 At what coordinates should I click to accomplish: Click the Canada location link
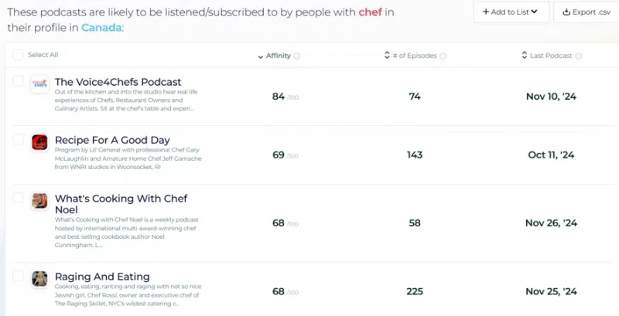click(x=101, y=28)
